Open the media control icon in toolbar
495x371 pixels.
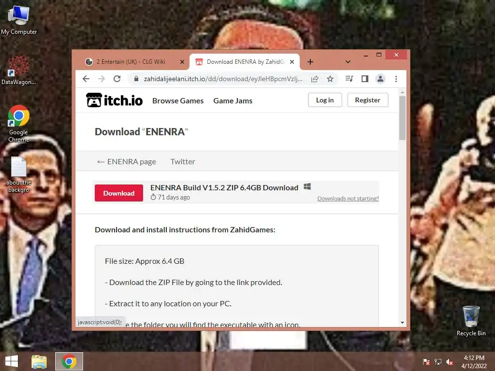tap(349, 79)
